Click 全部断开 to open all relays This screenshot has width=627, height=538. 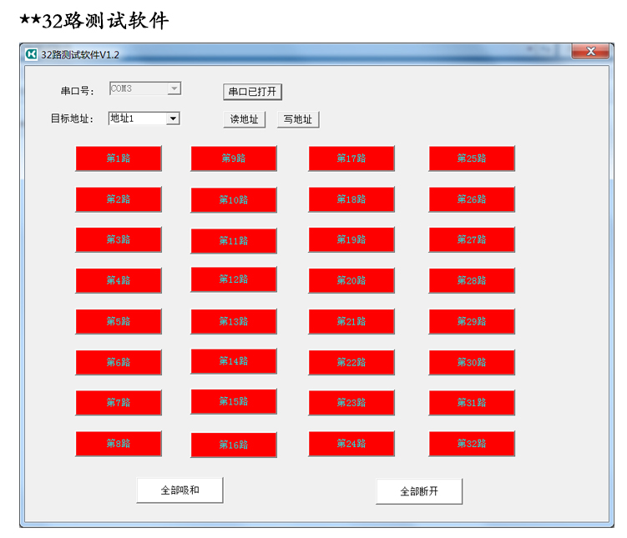pyautogui.click(x=419, y=491)
